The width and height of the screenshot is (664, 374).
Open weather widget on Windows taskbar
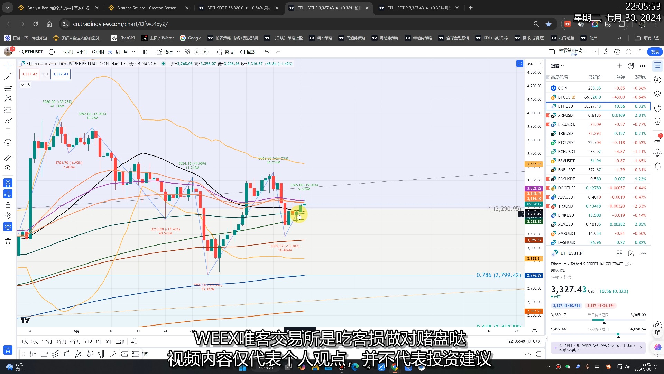tap(15, 366)
